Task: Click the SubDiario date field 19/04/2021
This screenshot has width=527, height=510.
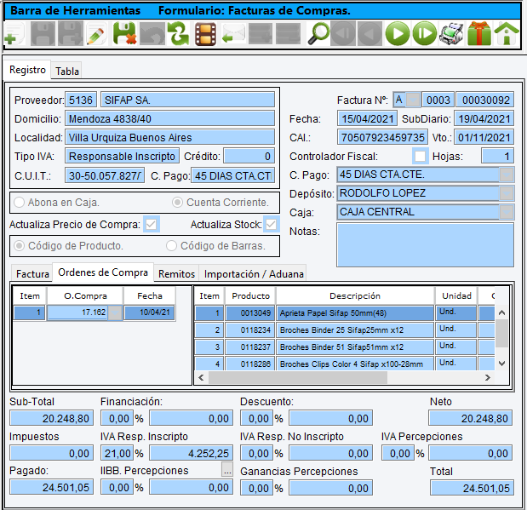Action: click(x=484, y=118)
